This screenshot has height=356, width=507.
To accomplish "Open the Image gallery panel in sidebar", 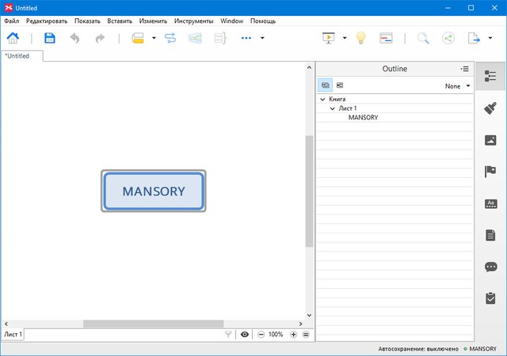I will 490,140.
